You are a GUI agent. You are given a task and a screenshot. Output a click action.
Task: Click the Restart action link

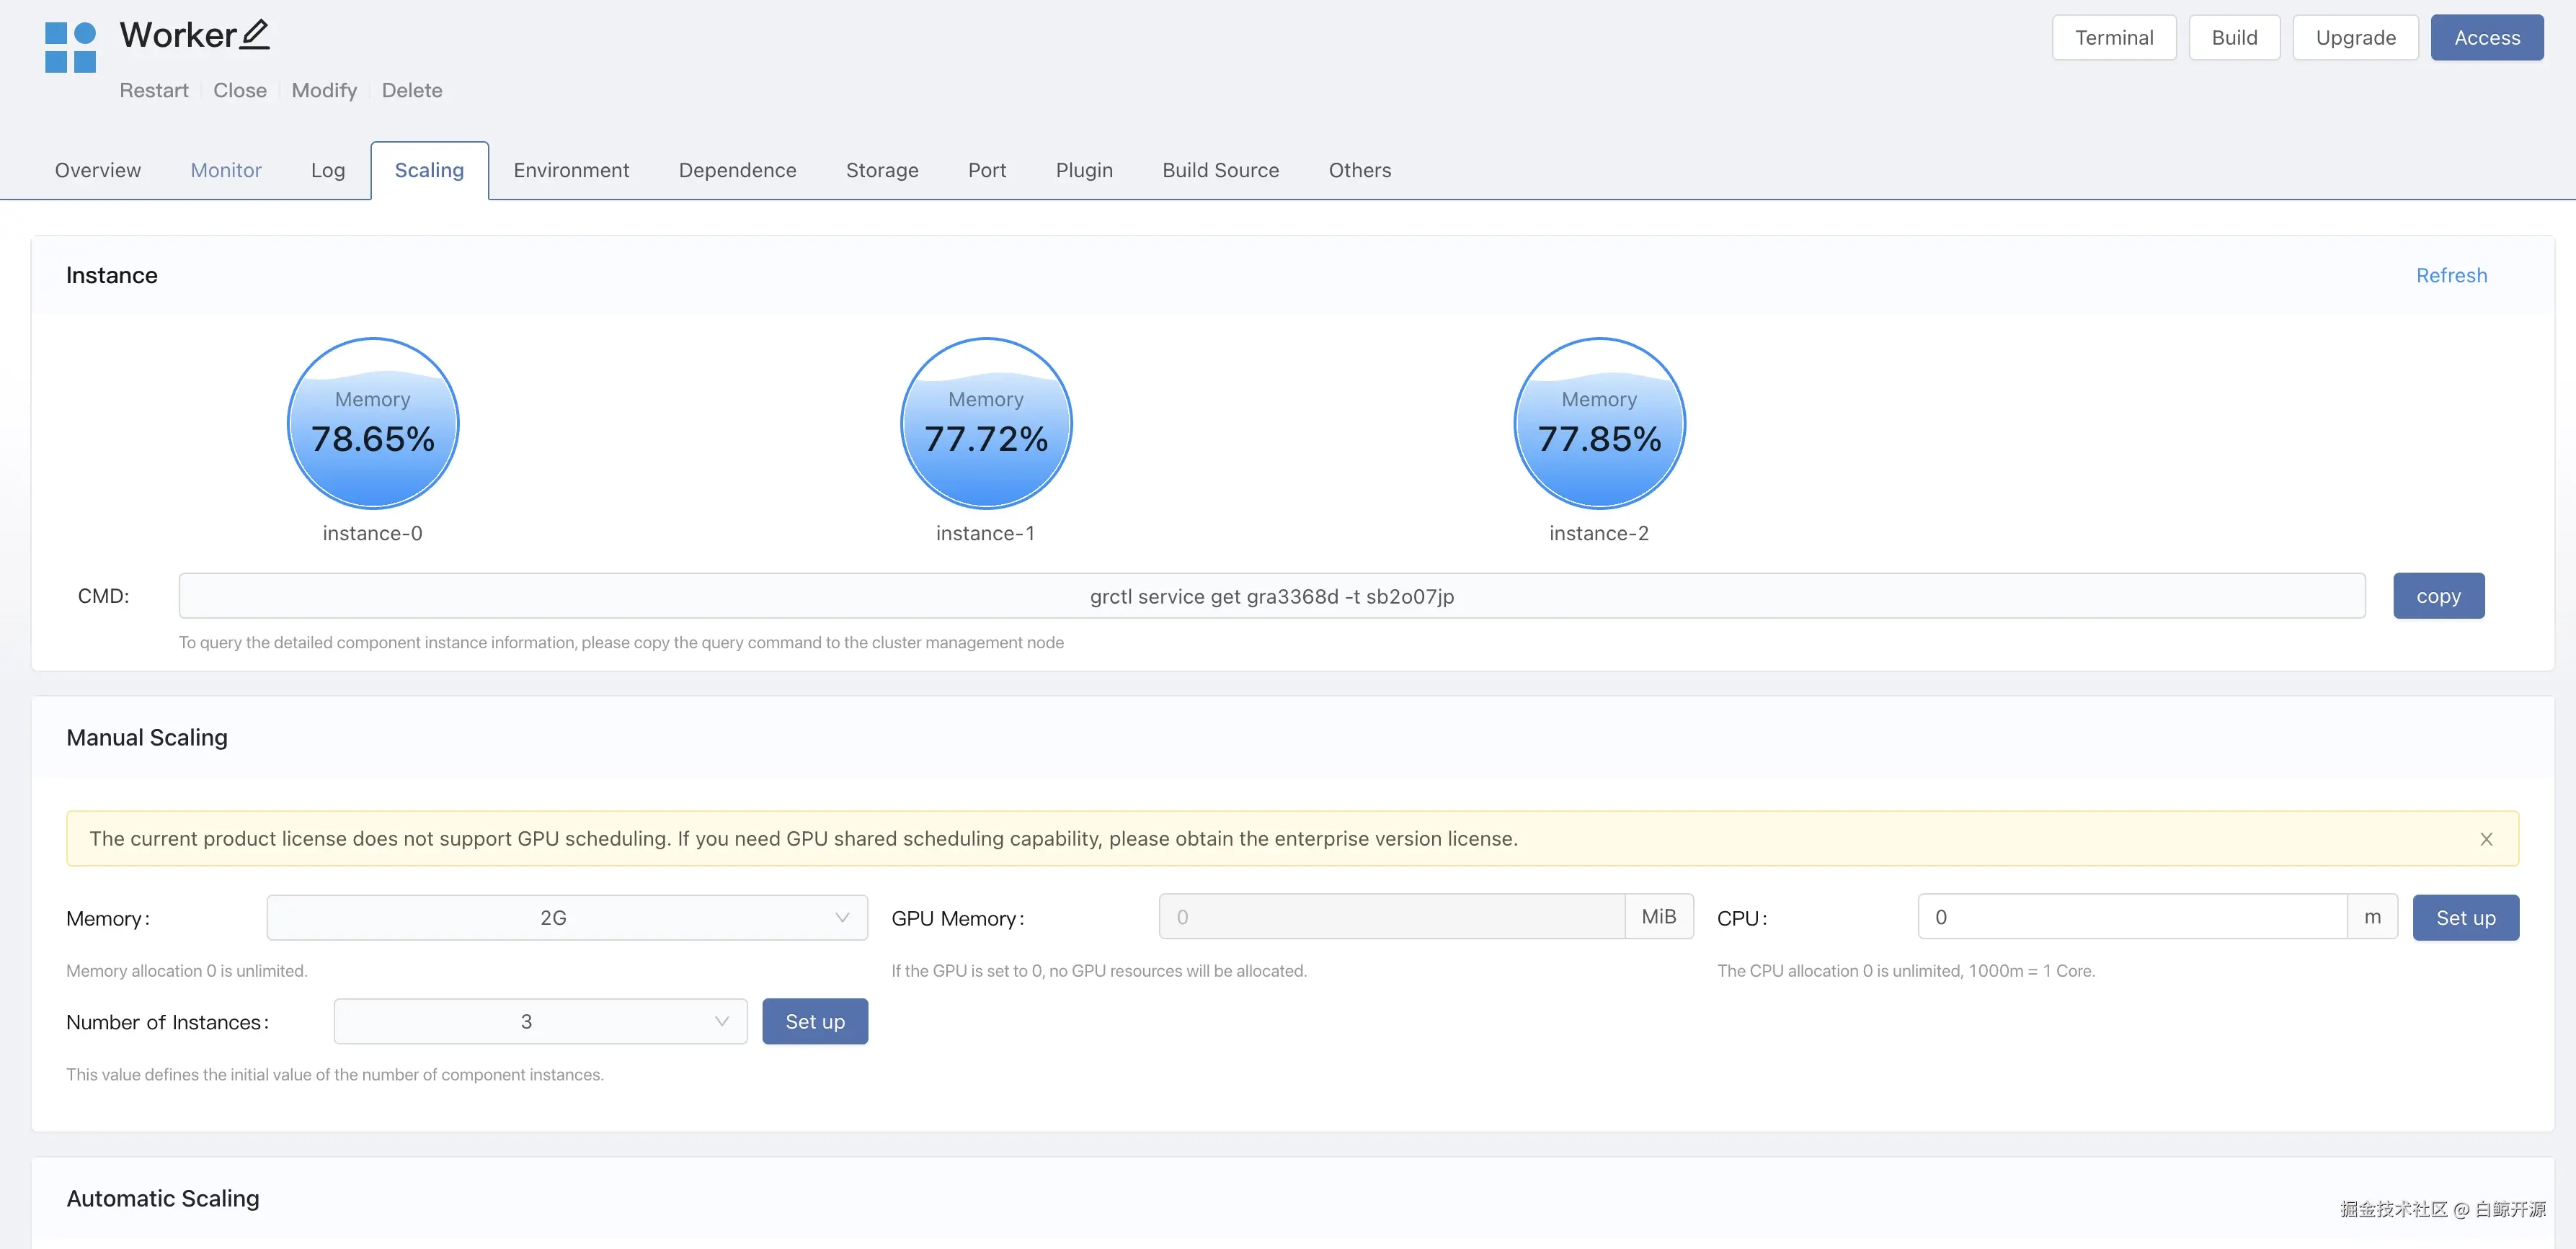[154, 90]
